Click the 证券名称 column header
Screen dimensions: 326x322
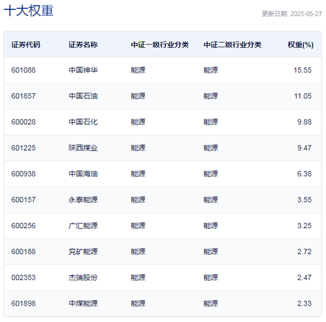point(83,45)
